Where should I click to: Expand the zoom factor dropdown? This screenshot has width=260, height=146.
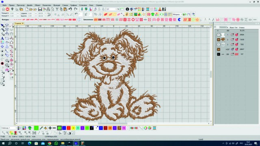116,9
